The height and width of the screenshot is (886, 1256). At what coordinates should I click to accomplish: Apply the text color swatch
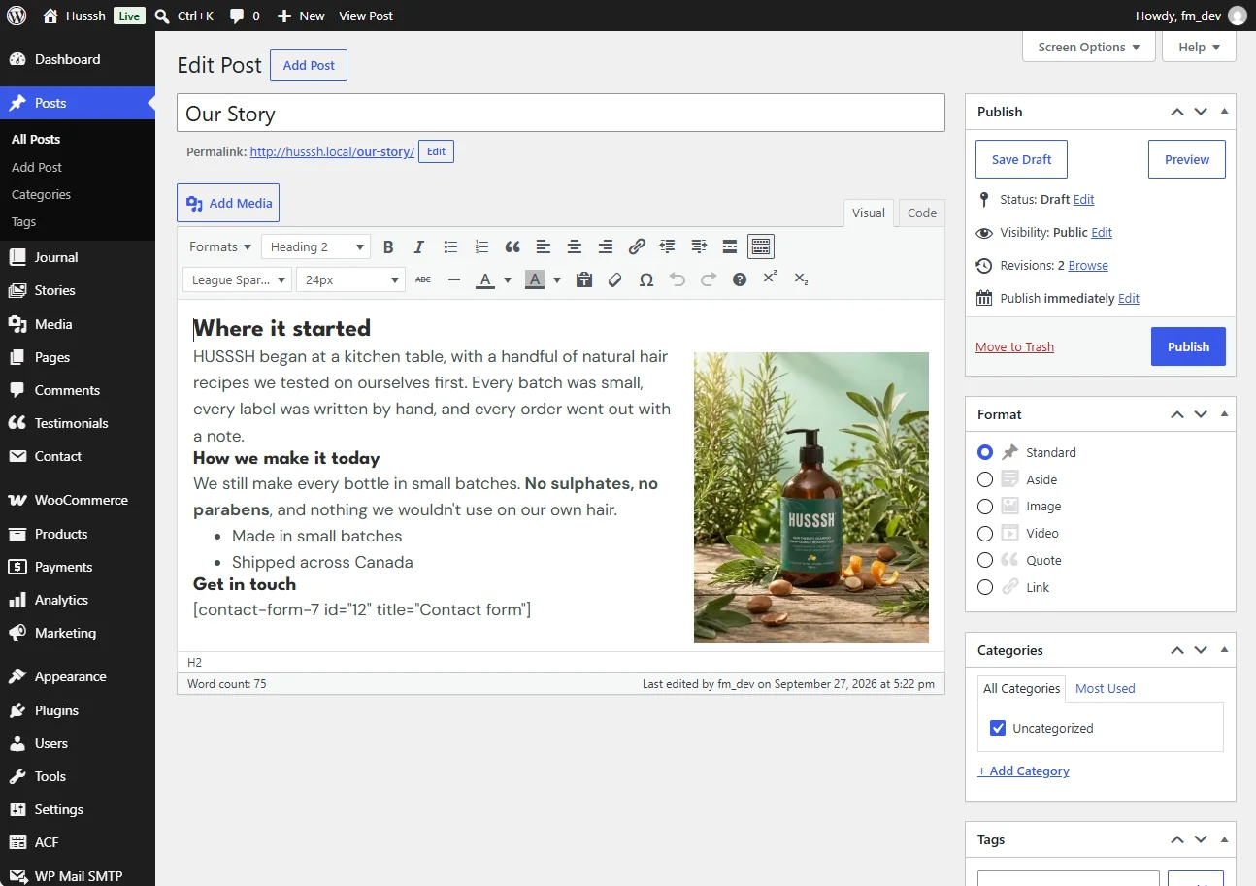(x=485, y=280)
